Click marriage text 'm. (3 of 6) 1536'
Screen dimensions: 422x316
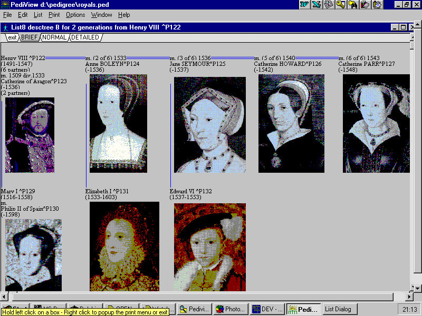coord(190,58)
